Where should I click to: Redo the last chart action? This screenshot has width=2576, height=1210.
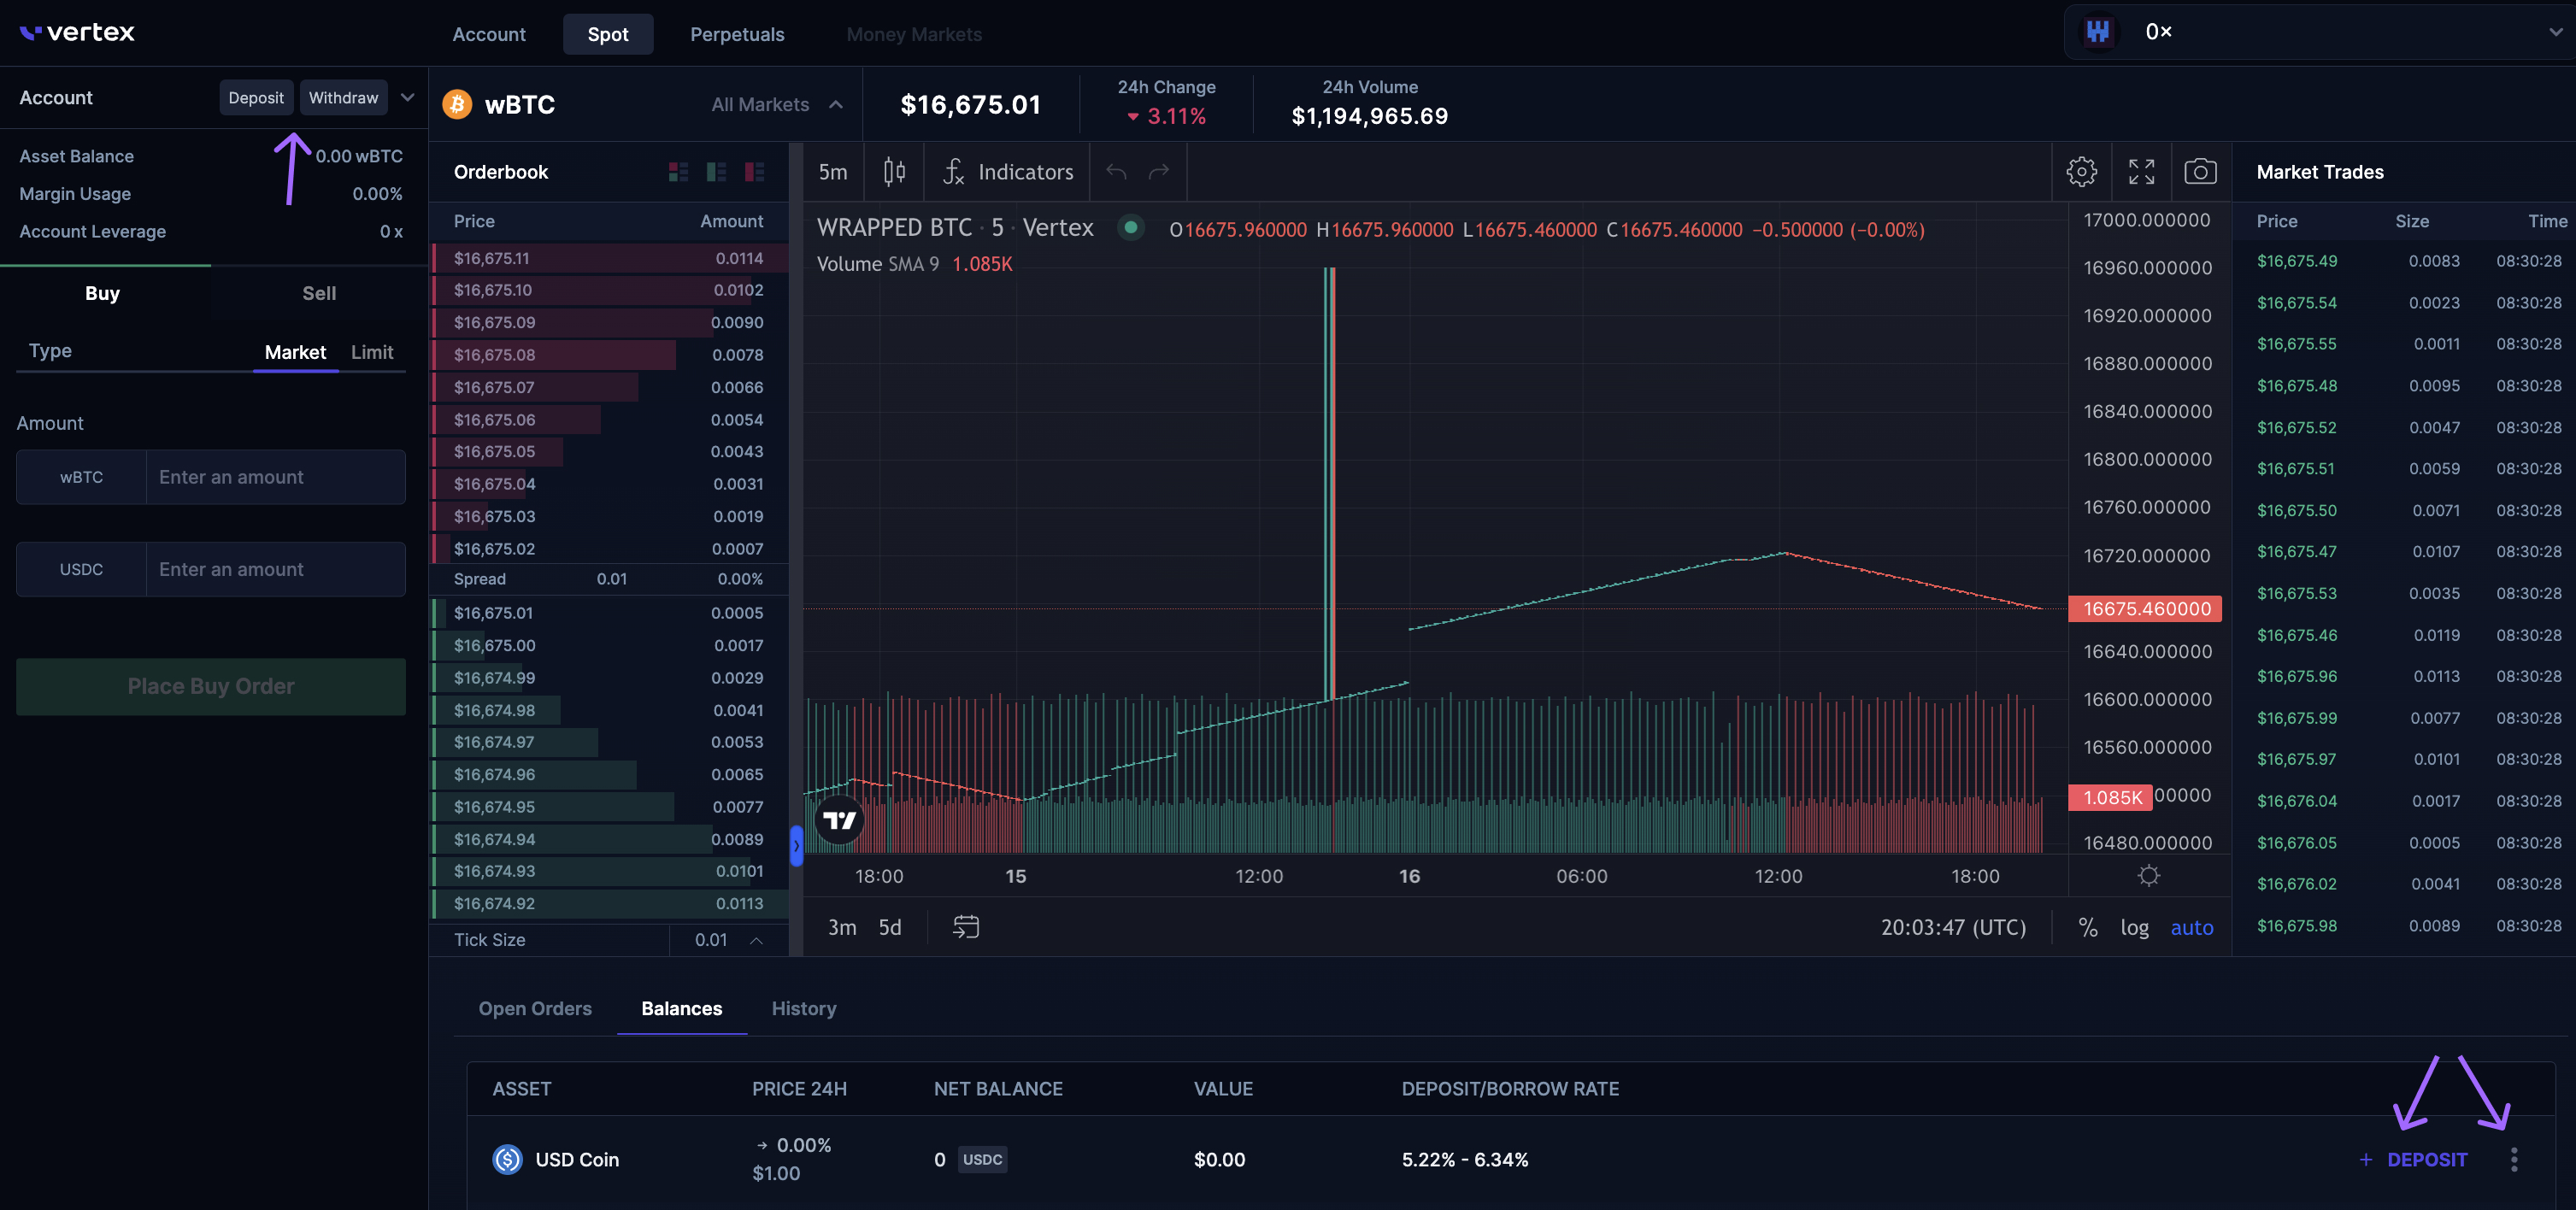[1159, 172]
